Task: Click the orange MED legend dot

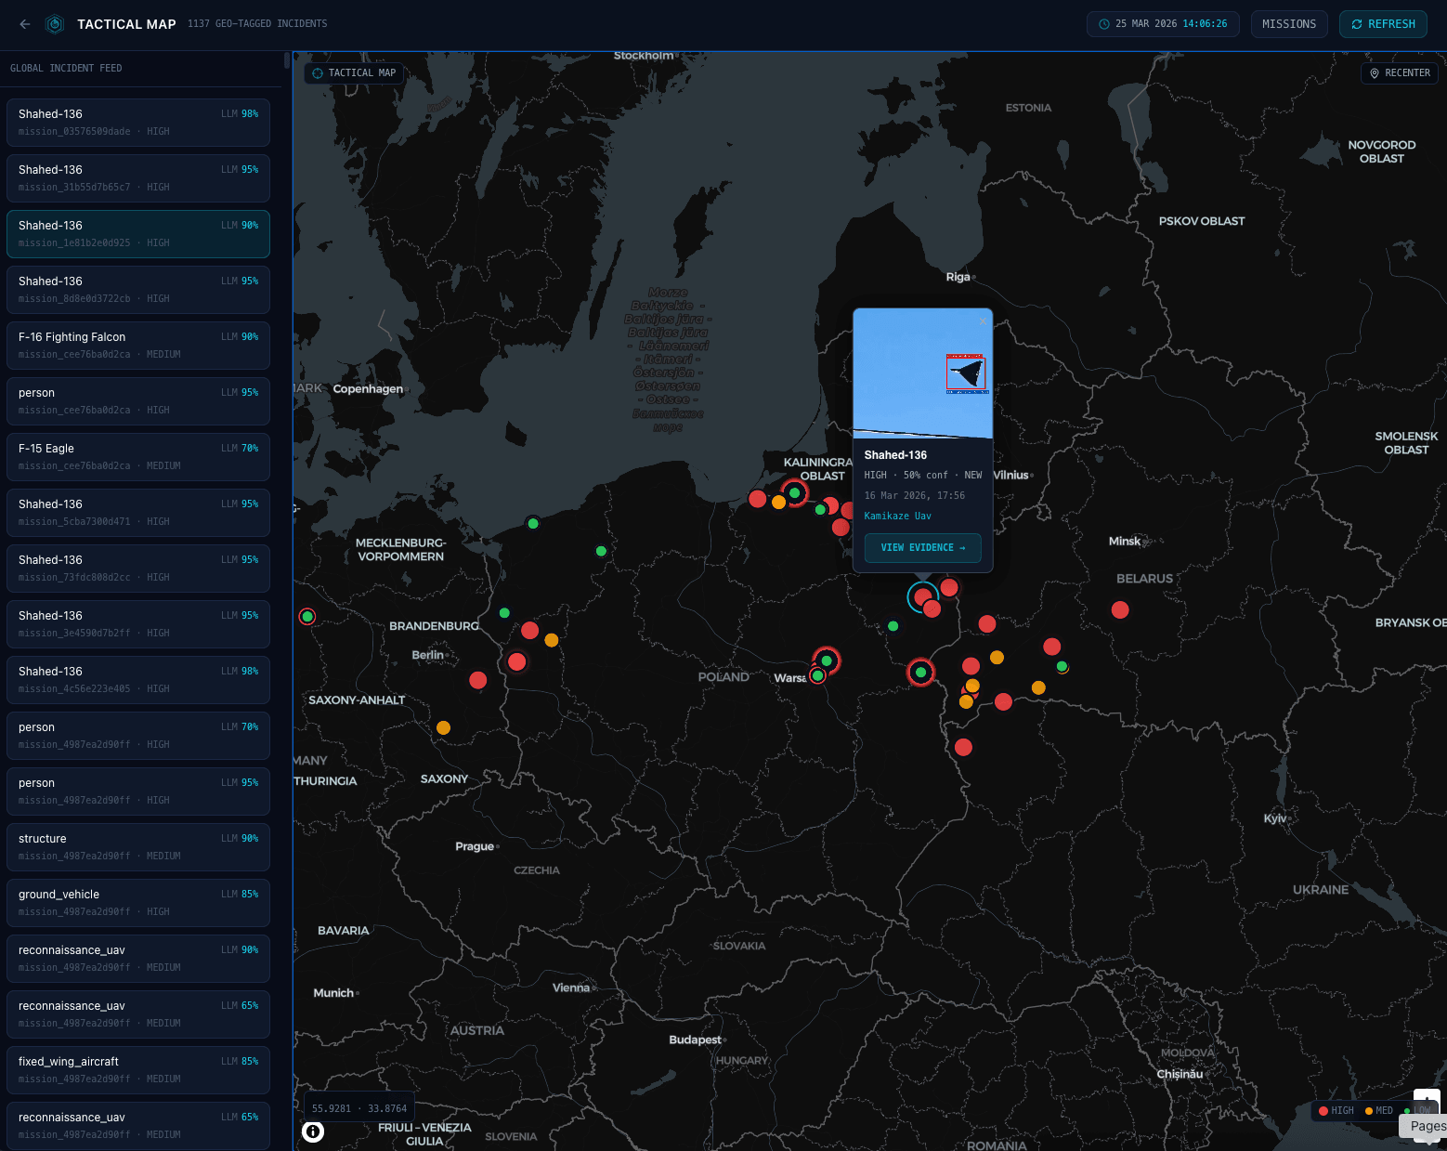Action: click(x=1369, y=1111)
